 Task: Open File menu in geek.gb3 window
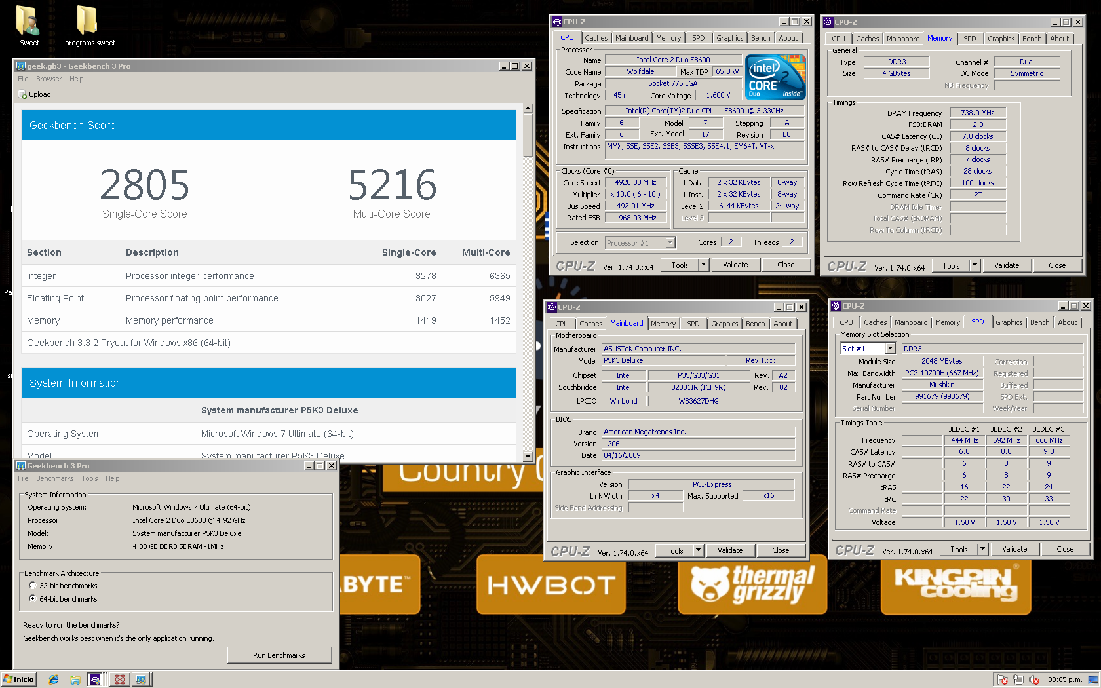click(23, 79)
